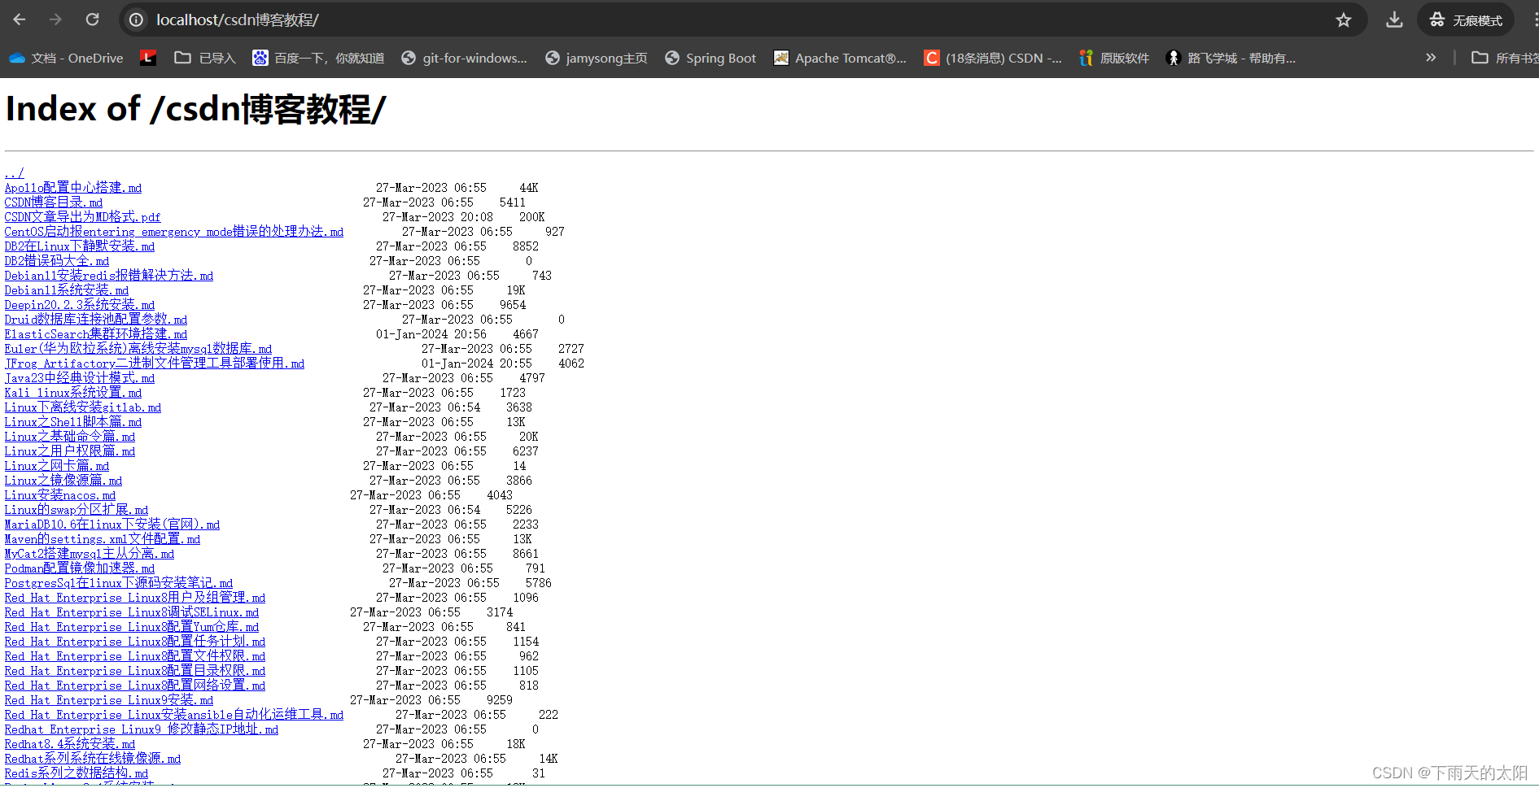This screenshot has width=1539, height=788.
Task: Open MariaDB10.6 linux install file link
Action: click(112, 525)
